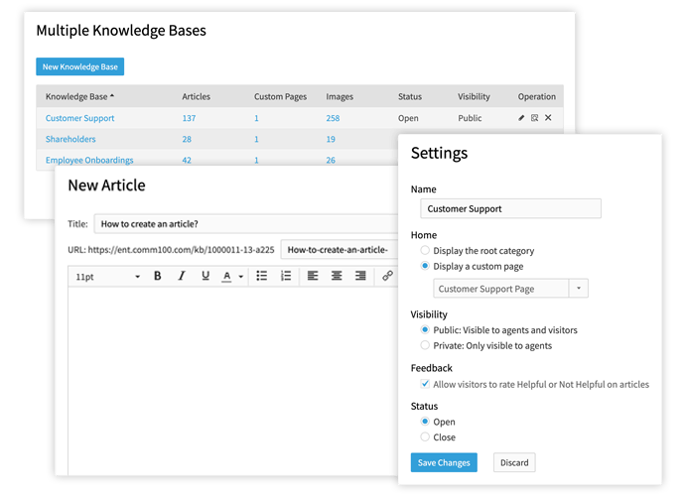Set Status to Close
This screenshot has width=685, height=496.
pyautogui.click(x=425, y=436)
